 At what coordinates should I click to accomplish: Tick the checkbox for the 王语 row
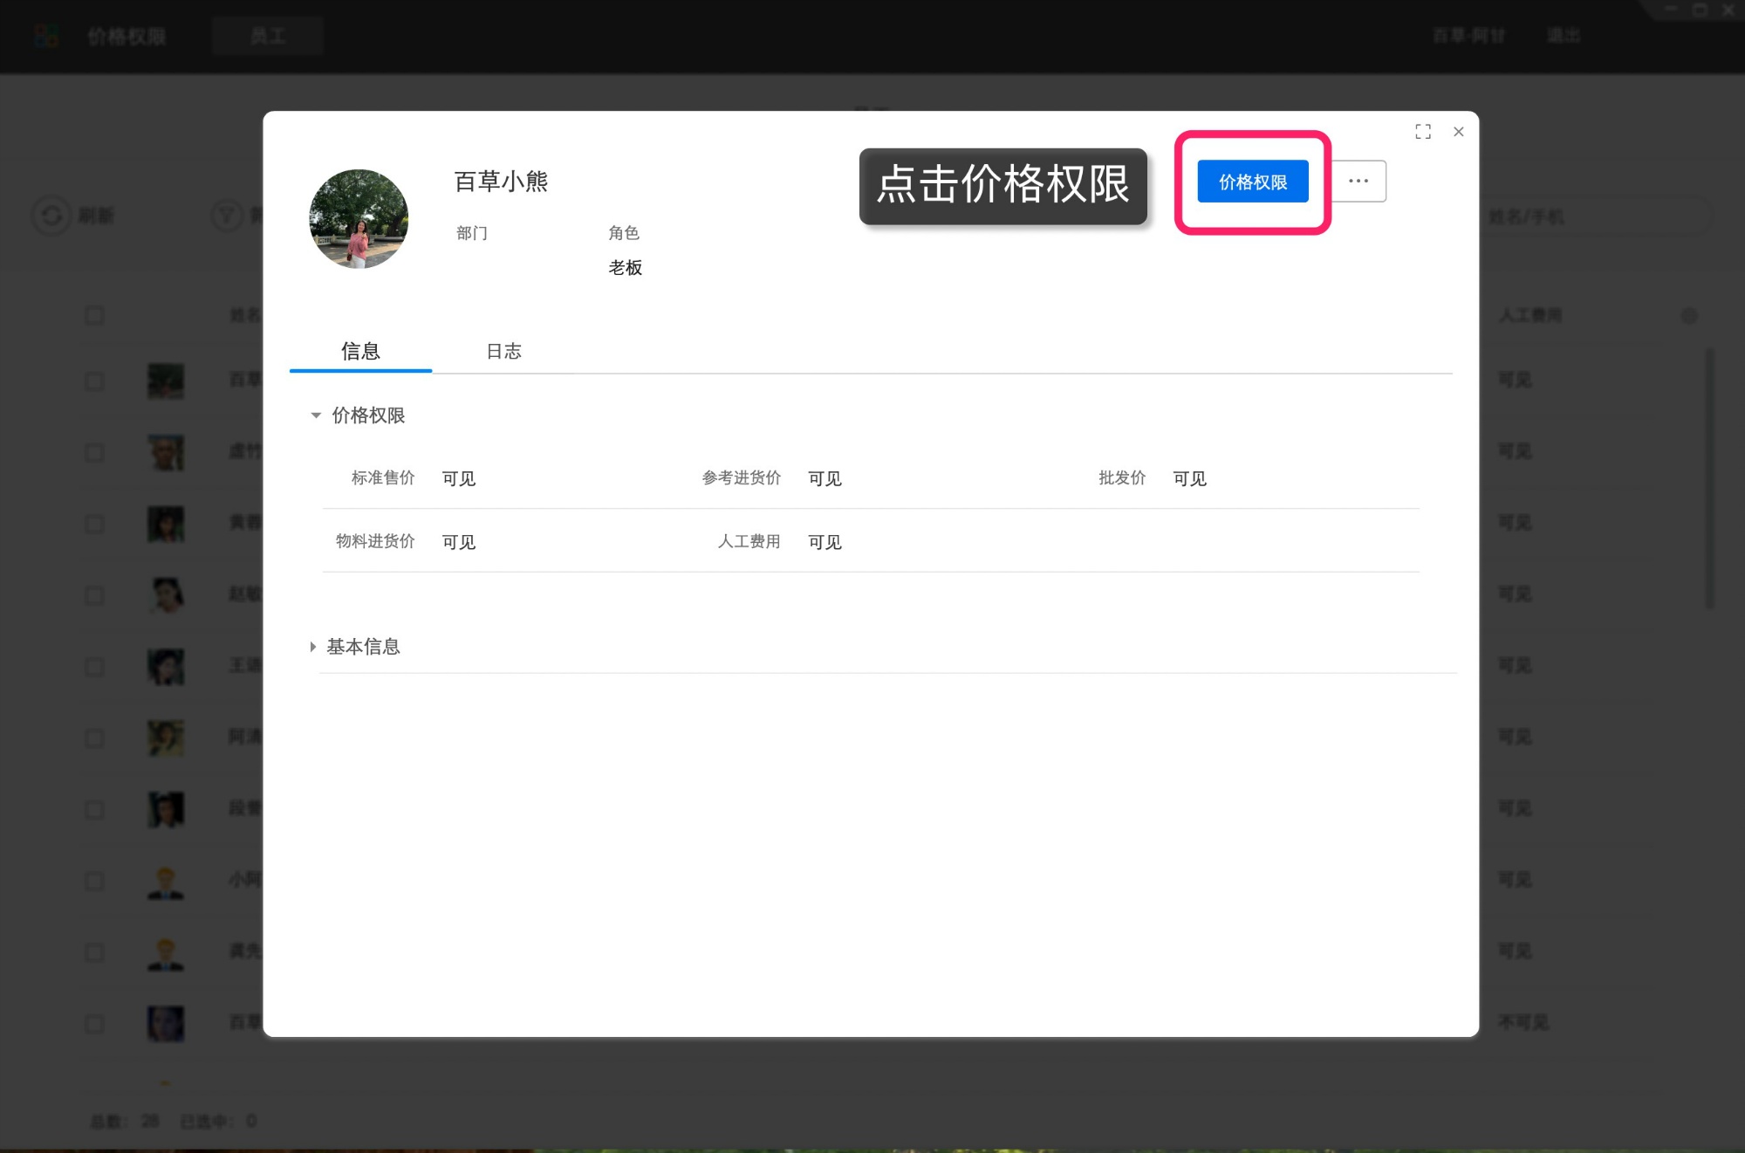click(94, 667)
